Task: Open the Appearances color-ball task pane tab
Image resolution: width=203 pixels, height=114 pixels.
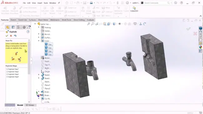Action: tap(201, 47)
